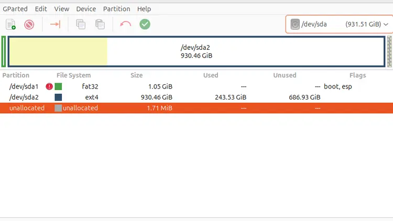Select the /dev/sda2 ext4 partition row

[196, 97]
